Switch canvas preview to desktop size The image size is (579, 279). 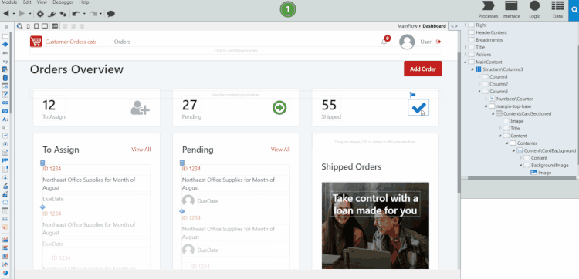[45, 26]
